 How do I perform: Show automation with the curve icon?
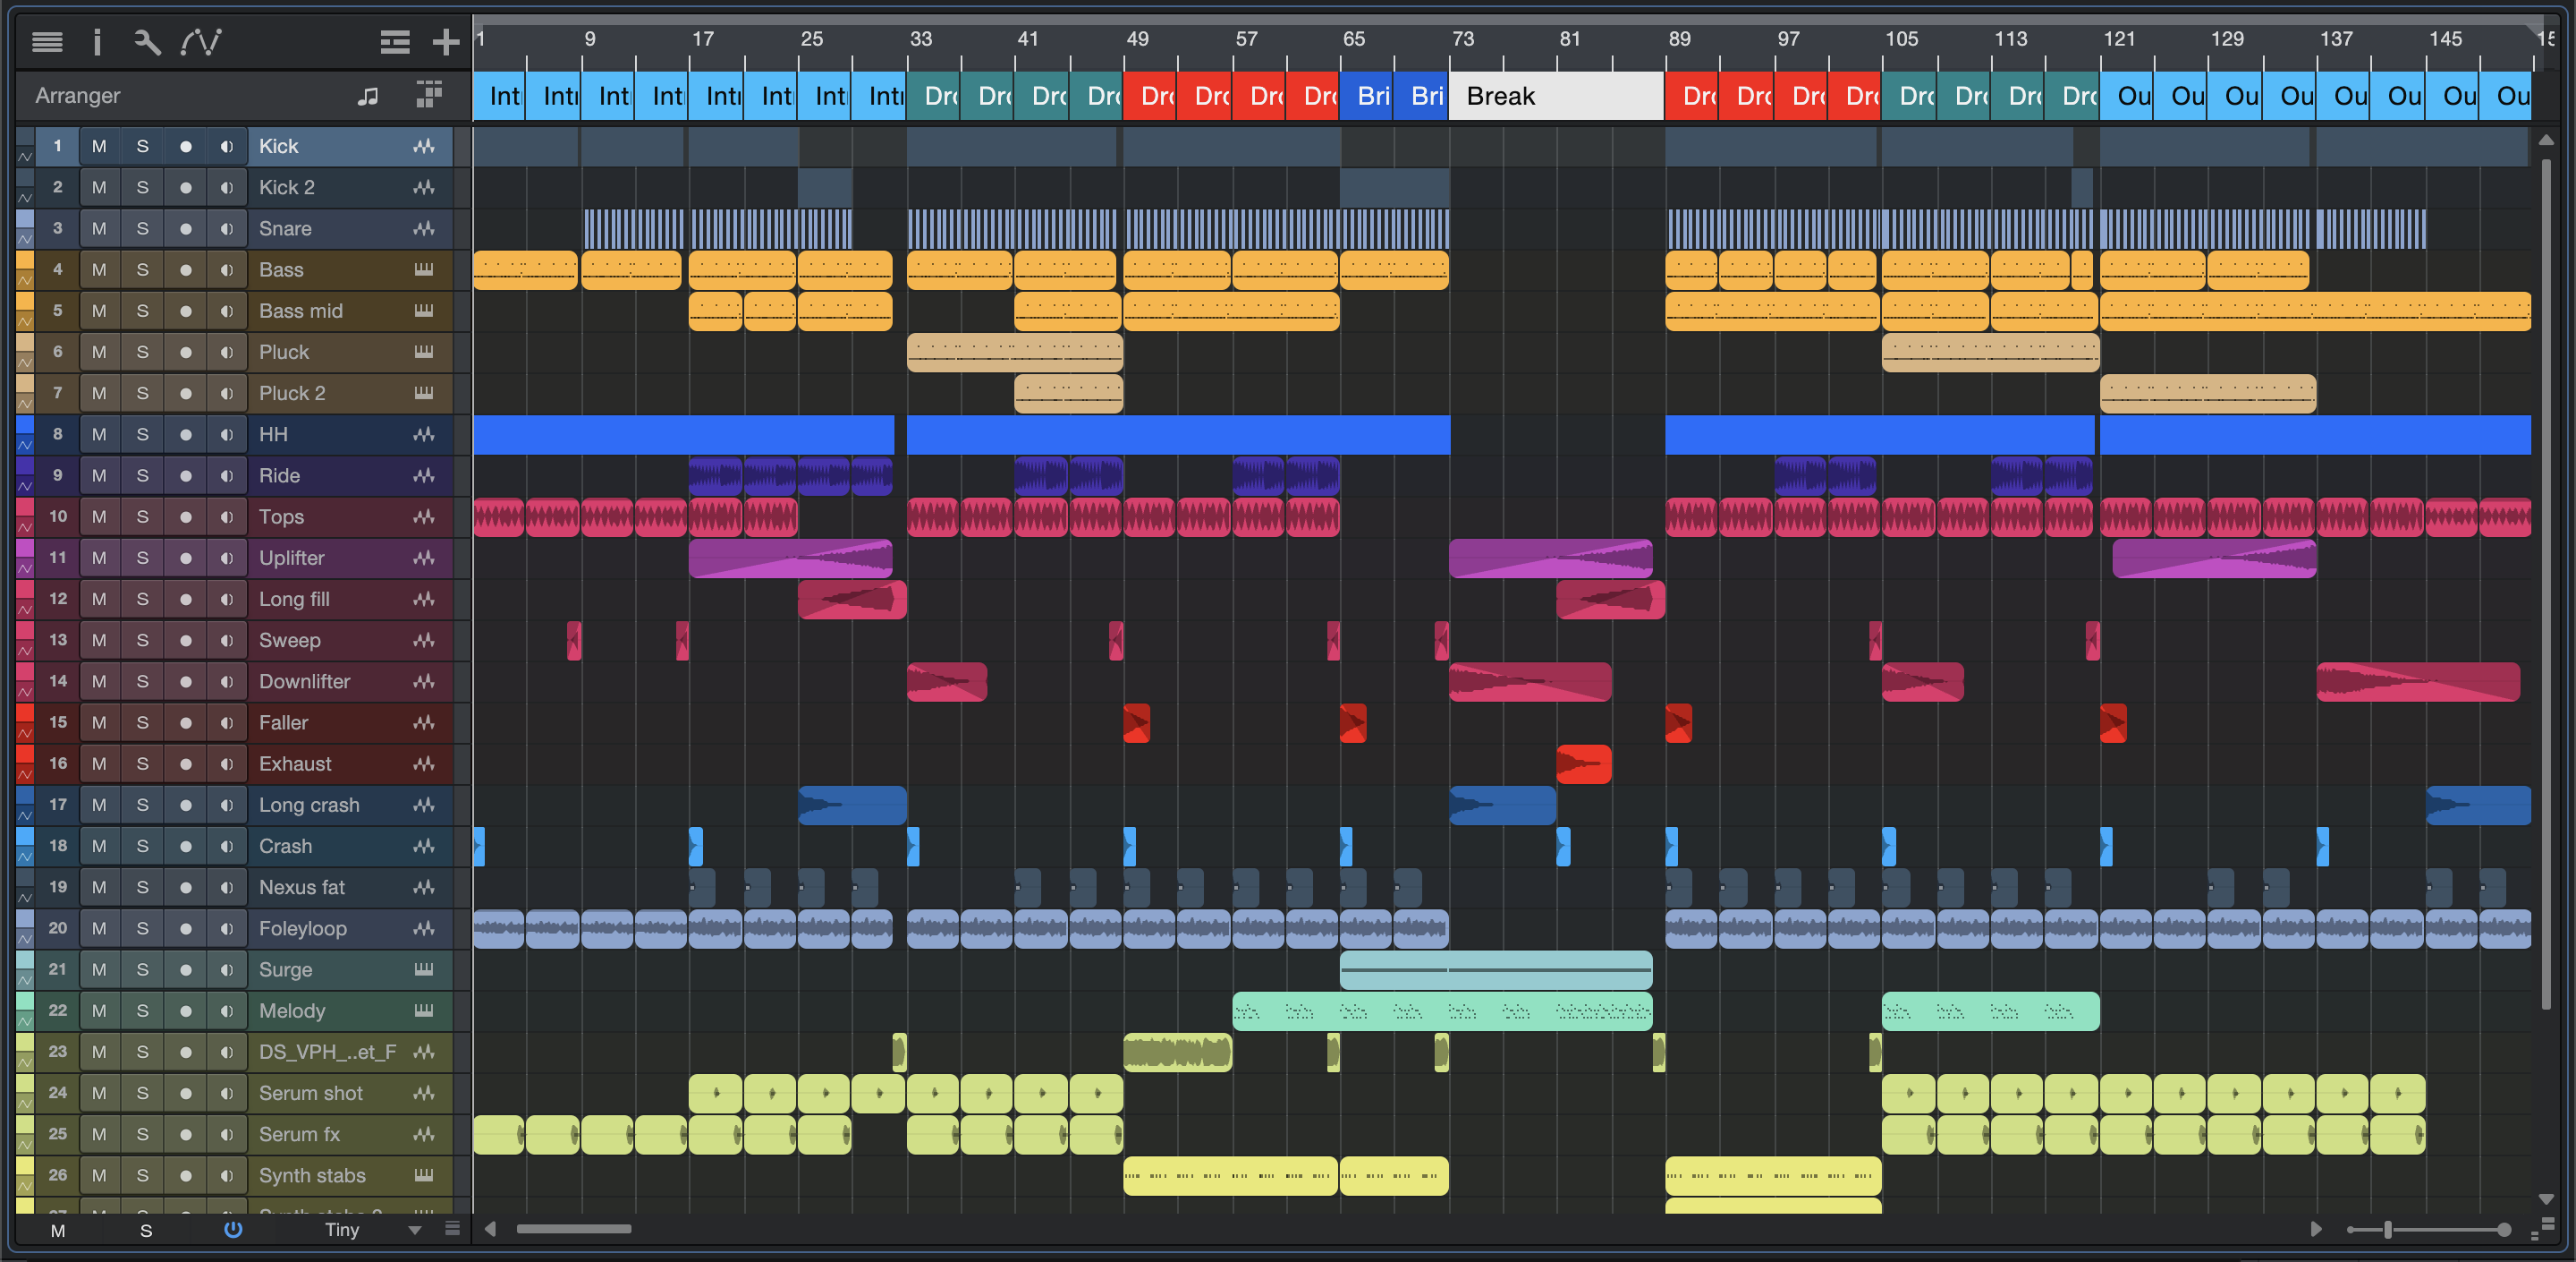point(201,41)
